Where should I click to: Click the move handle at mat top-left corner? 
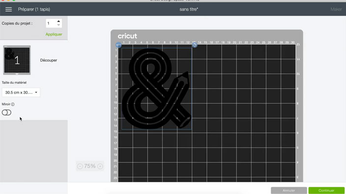click(x=118, y=45)
